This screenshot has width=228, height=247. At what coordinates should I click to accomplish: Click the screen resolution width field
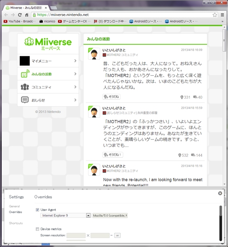click(x=76, y=235)
